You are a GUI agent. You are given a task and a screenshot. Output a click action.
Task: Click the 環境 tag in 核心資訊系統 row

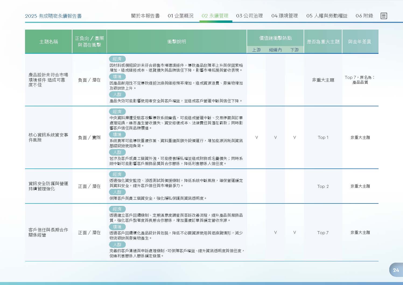point(117,135)
